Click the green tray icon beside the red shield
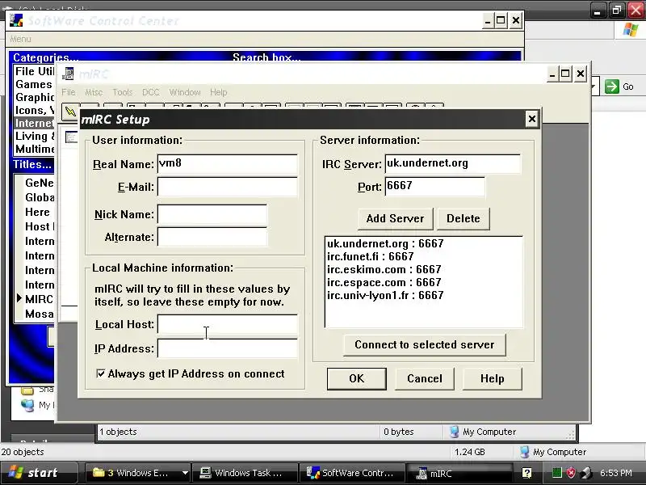Image resolution: width=646 pixels, height=485 pixels. tap(556, 473)
